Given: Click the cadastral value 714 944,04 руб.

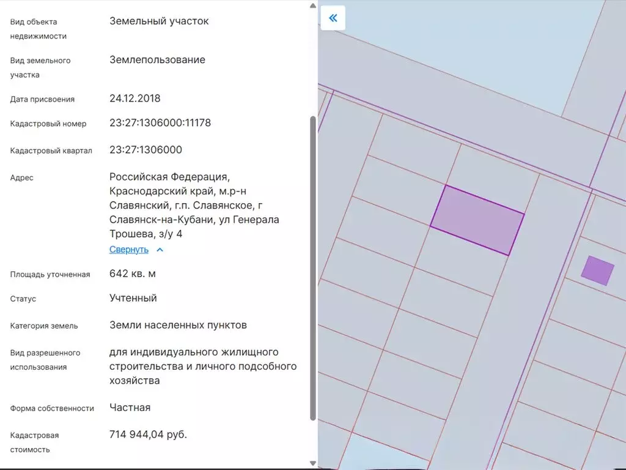Looking at the screenshot, I should pos(148,435).
